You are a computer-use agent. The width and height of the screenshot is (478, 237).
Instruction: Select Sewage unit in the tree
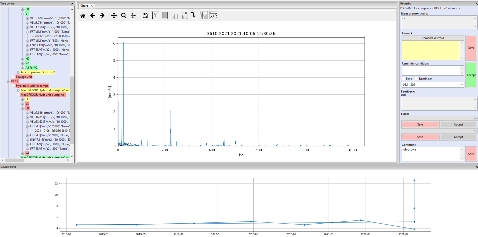click(x=24, y=77)
